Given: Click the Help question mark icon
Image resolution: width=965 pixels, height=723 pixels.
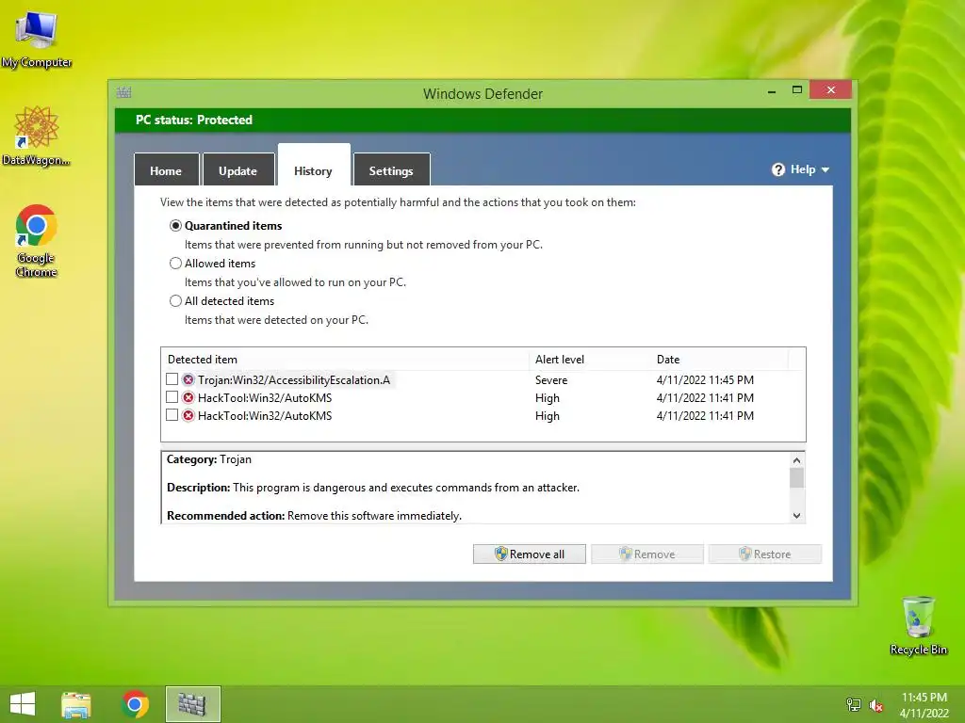Looking at the screenshot, I should click(x=778, y=169).
